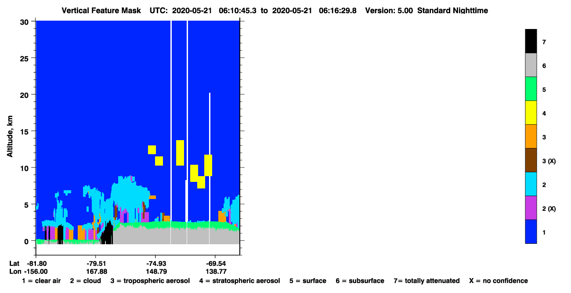Click the 'Lat' row label

tap(14, 263)
